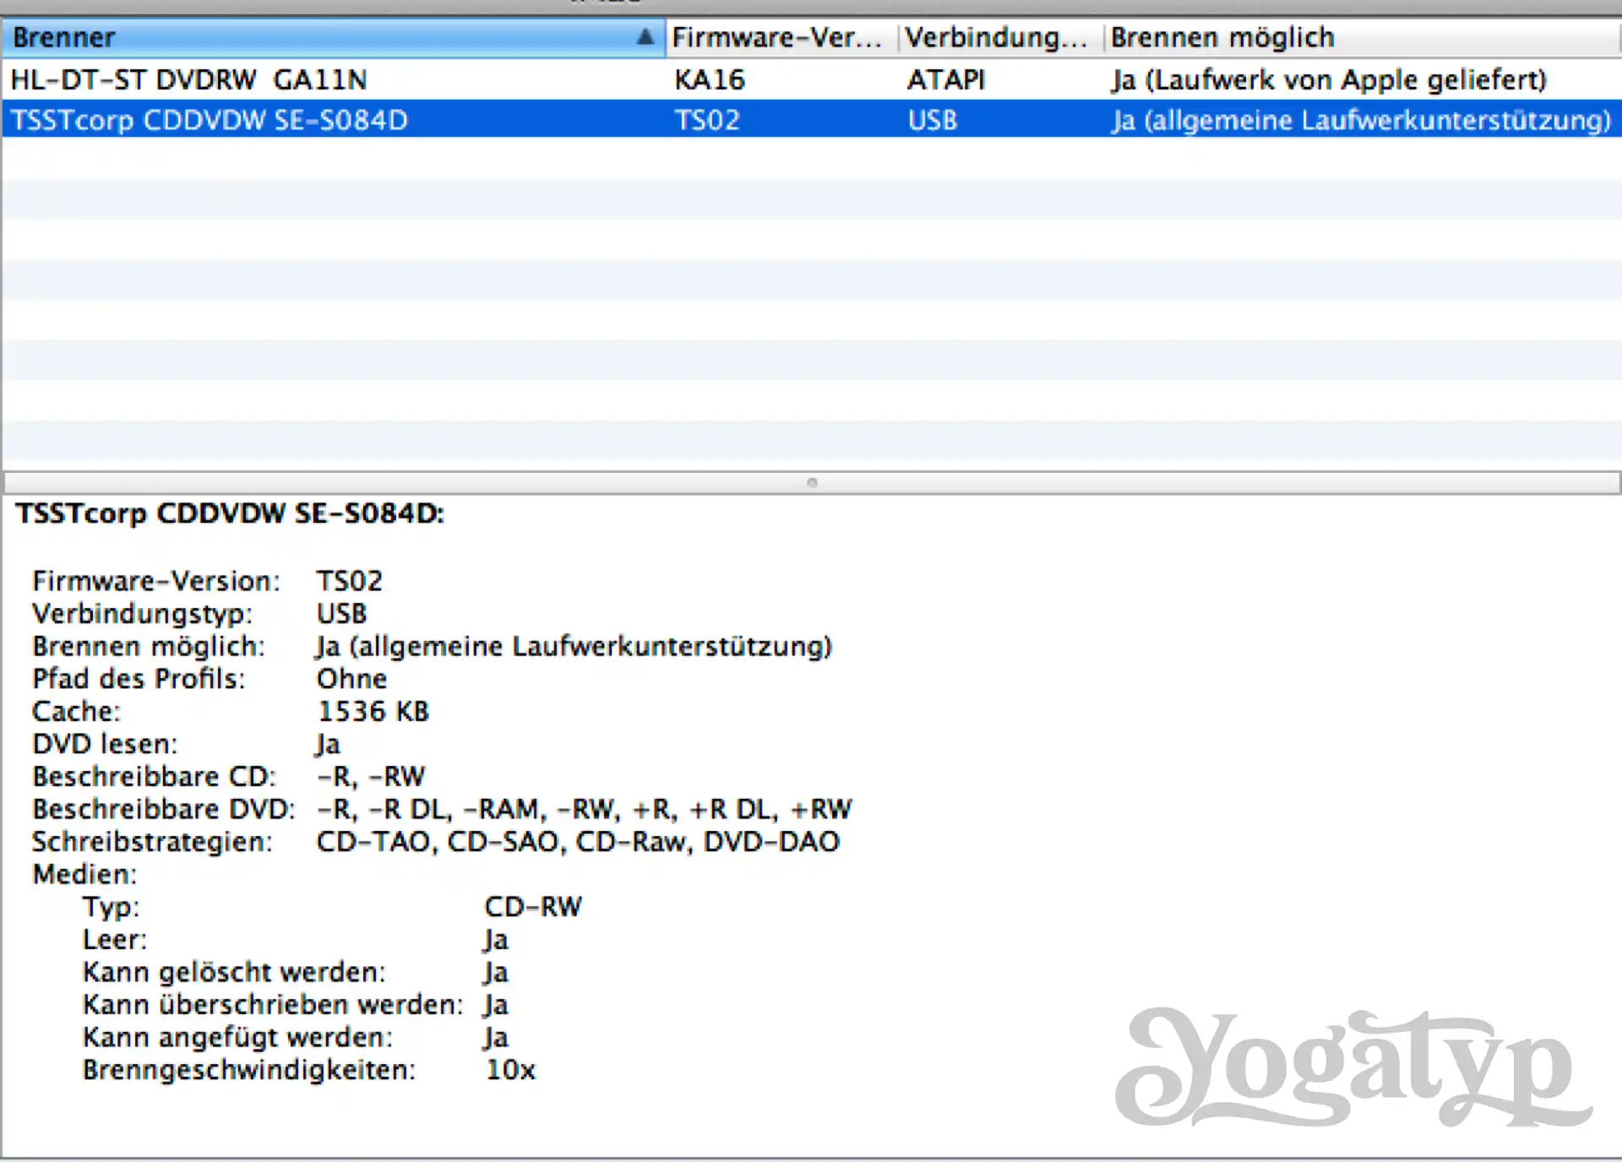Viewport: 1622px width, 1162px height.
Task: Click the Medien: label
Action: point(84,874)
